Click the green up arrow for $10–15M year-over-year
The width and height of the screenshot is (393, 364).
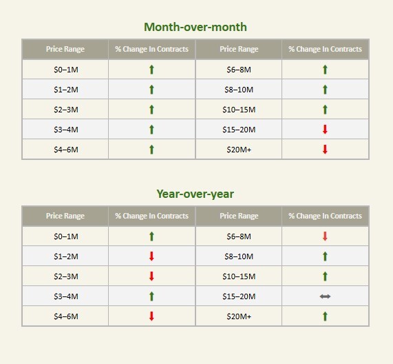325,276
